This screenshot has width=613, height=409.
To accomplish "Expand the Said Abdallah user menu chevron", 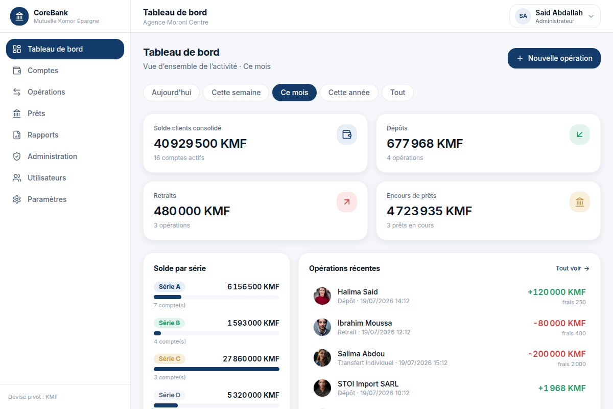I will [x=591, y=16].
